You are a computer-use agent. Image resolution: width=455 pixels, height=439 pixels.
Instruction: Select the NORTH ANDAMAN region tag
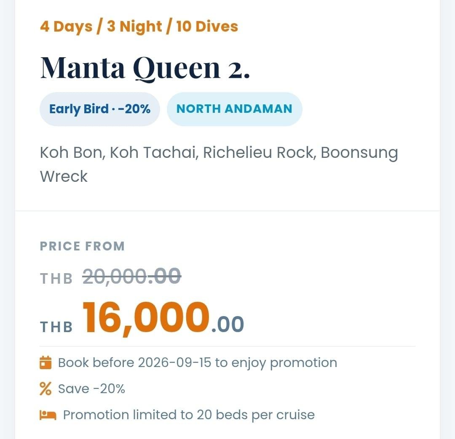click(235, 109)
